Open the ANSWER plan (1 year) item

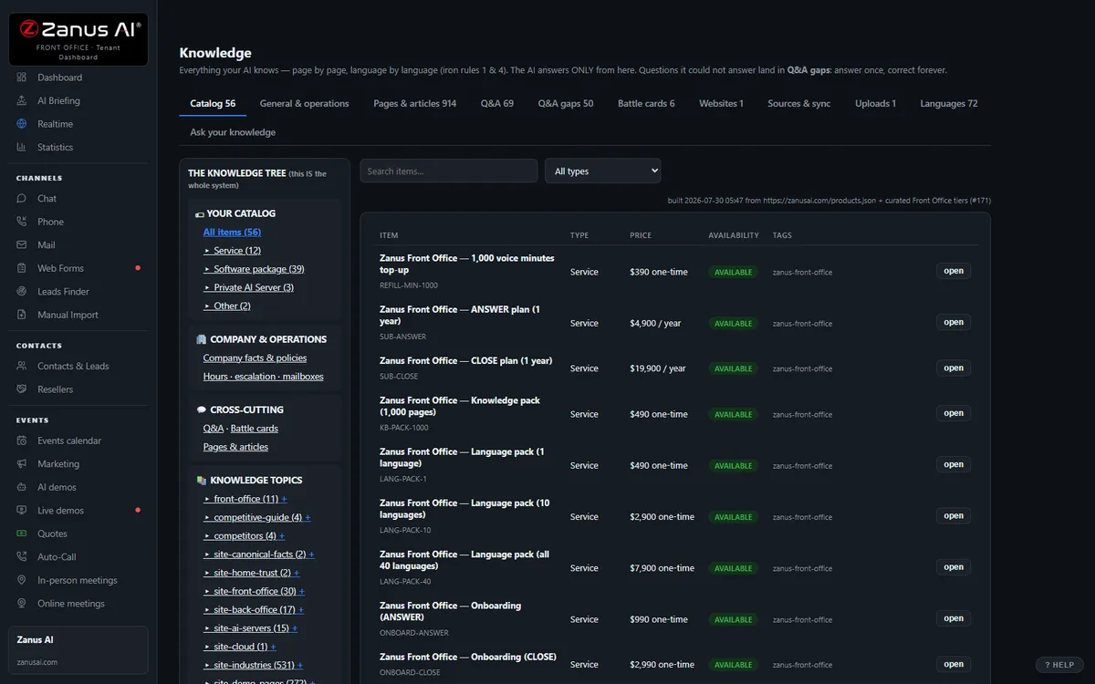954,322
